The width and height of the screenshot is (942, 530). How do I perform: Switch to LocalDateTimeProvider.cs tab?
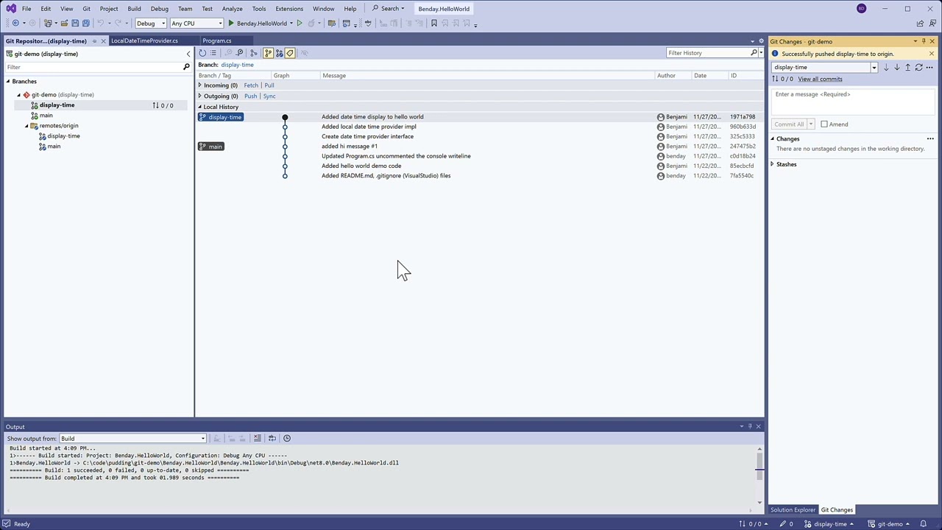point(144,41)
